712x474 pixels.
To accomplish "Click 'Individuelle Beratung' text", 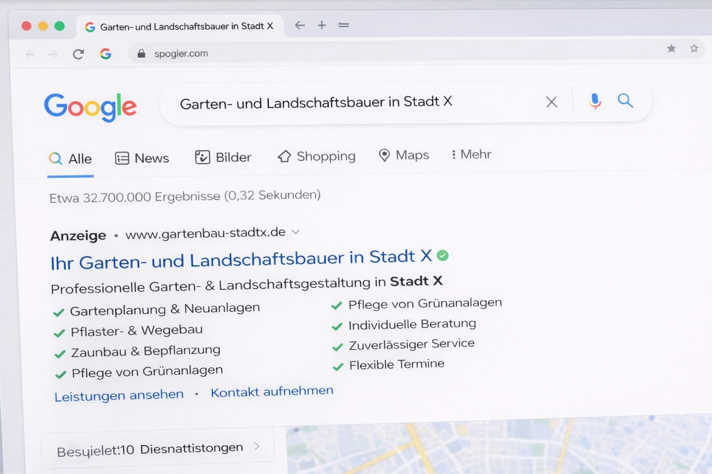I will click(x=412, y=325).
